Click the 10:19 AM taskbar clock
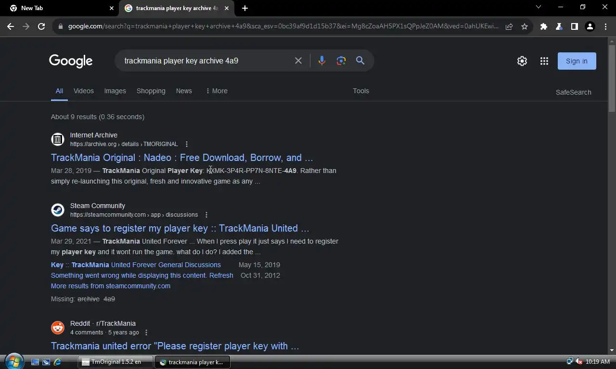The width and height of the screenshot is (616, 369). [598, 362]
